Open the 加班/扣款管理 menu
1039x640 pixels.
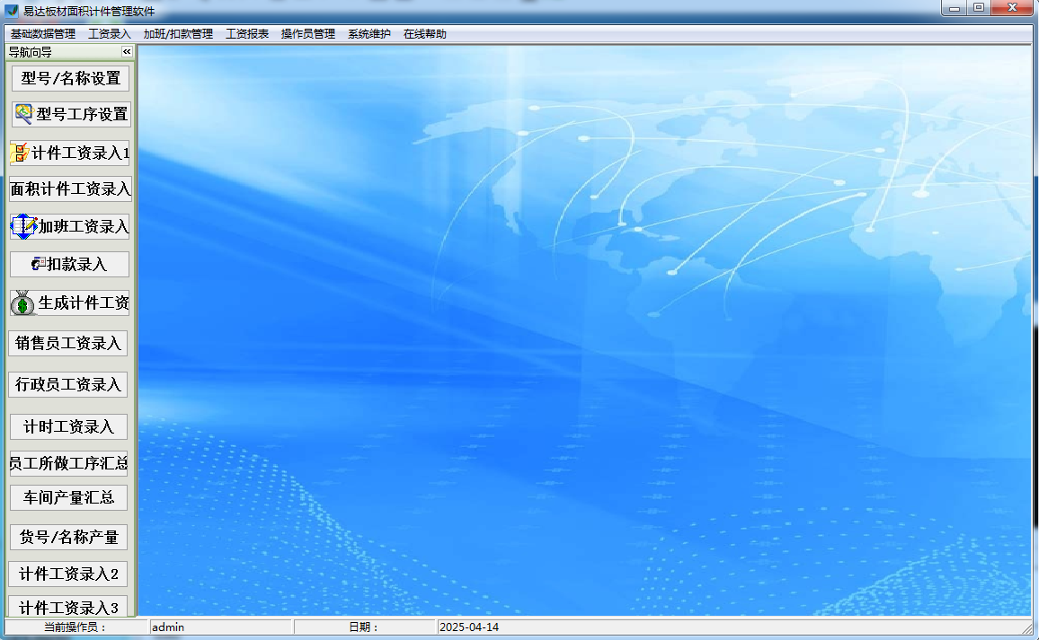(x=178, y=34)
